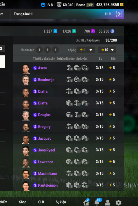Open the CLB menu item
Image resolution: width=138 pixels, height=206 pixels.
click(41, 202)
